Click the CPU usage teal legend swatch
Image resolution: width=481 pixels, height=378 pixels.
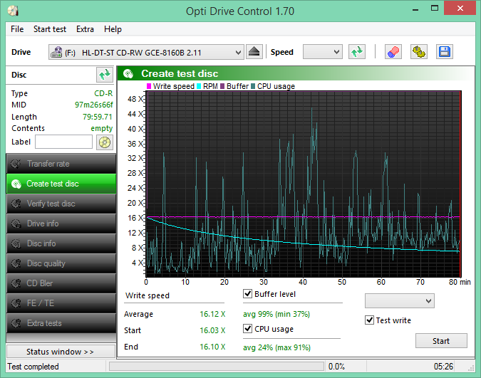(253, 86)
